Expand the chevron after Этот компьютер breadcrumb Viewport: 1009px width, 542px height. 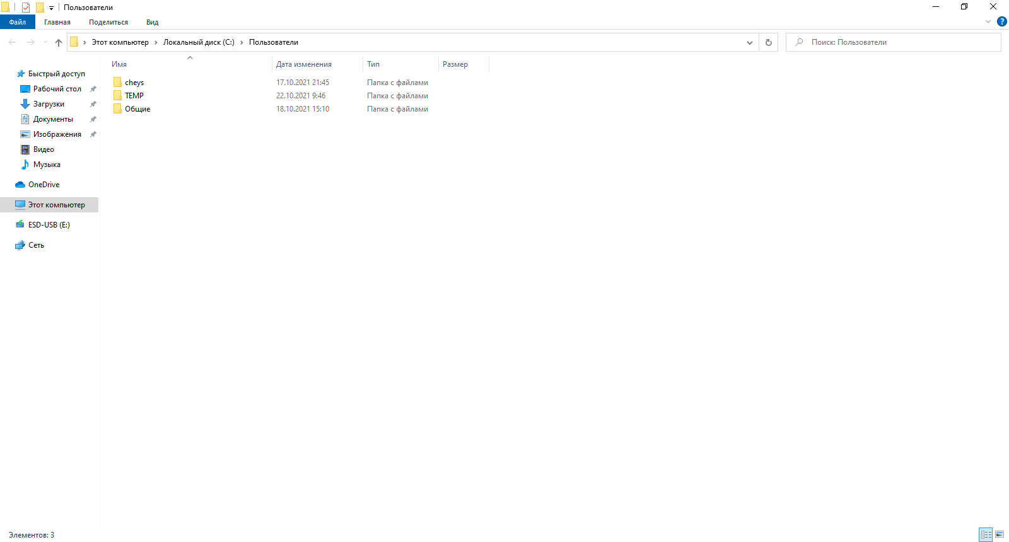156,42
